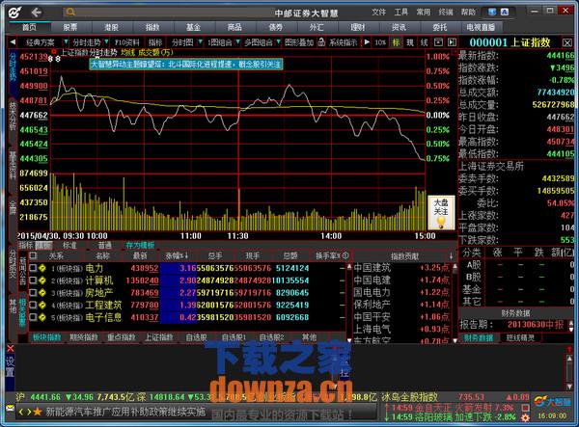Tick the checkbox in the 电子信息 row
The height and width of the screenshot is (427, 579).
pyautogui.click(x=33, y=317)
